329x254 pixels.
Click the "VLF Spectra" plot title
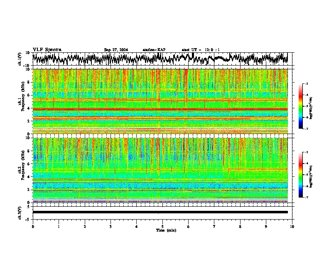47,50
